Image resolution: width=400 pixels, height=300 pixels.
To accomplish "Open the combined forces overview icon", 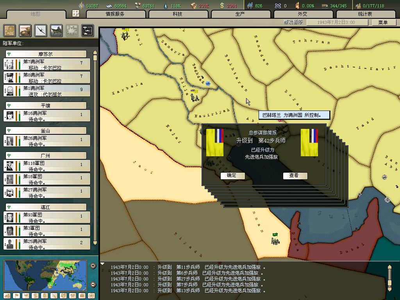I will coord(87,30).
